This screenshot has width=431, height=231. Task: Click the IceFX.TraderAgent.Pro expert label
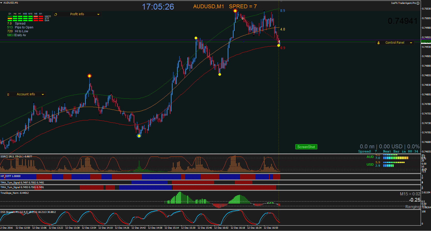(x=403, y=3)
